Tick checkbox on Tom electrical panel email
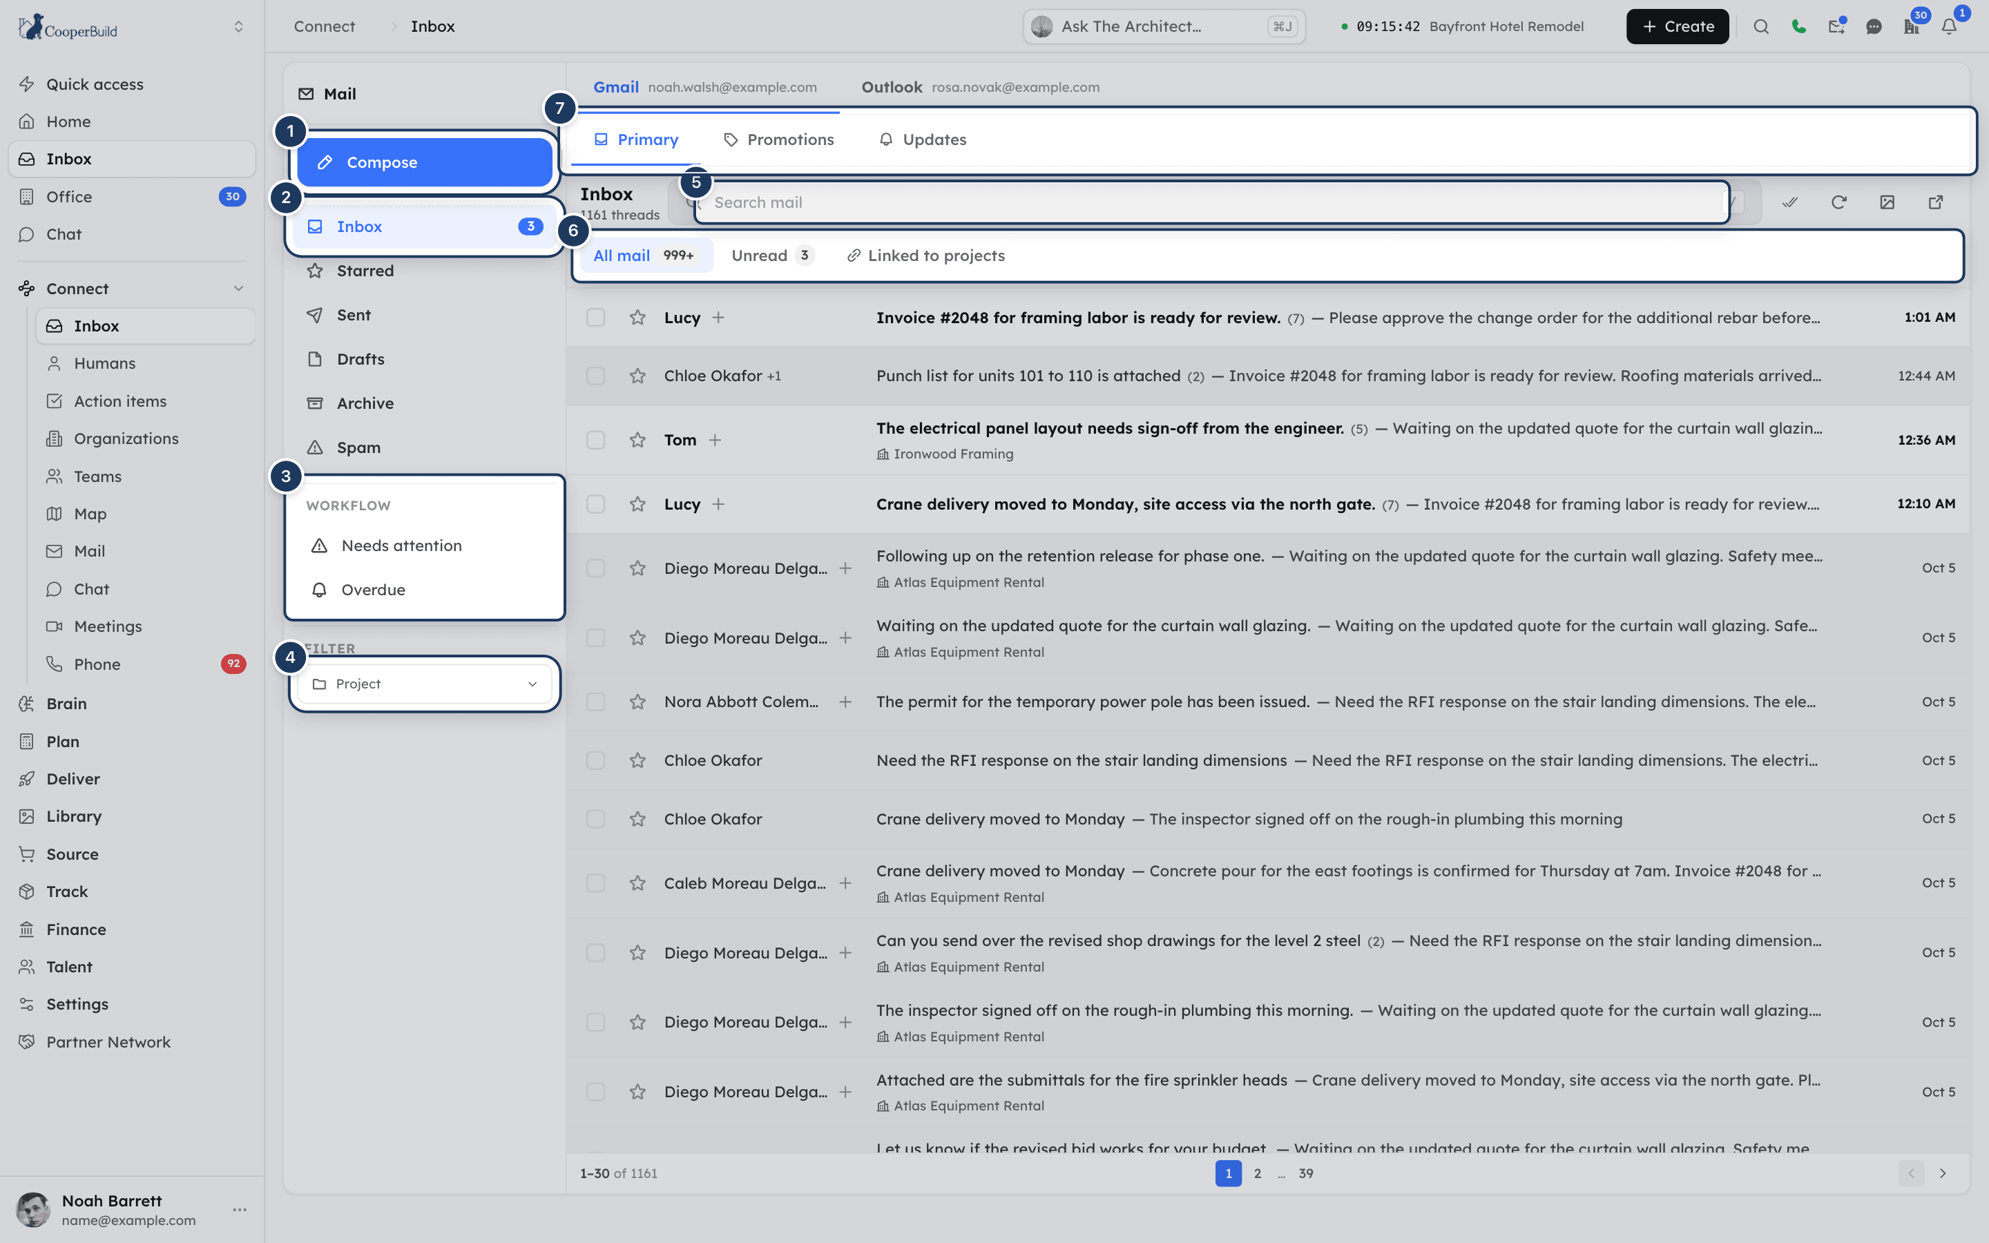1989x1243 pixels. point(595,440)
